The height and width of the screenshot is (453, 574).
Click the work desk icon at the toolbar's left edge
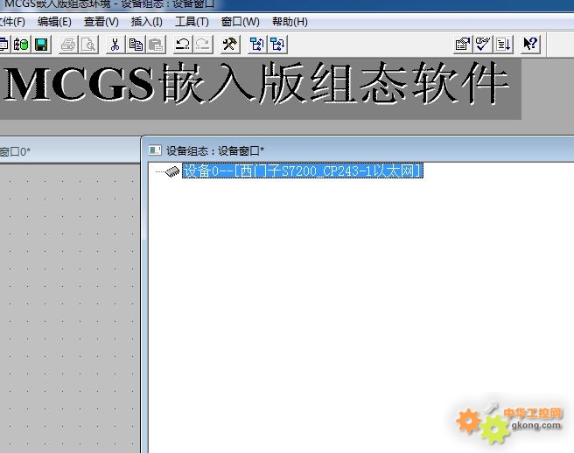pyautogui.click(x=4, y=45)
